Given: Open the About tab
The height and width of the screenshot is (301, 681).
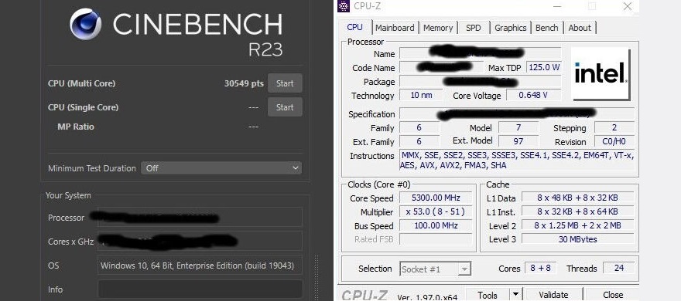Looking at the screenshot, I should coord(580,28).
